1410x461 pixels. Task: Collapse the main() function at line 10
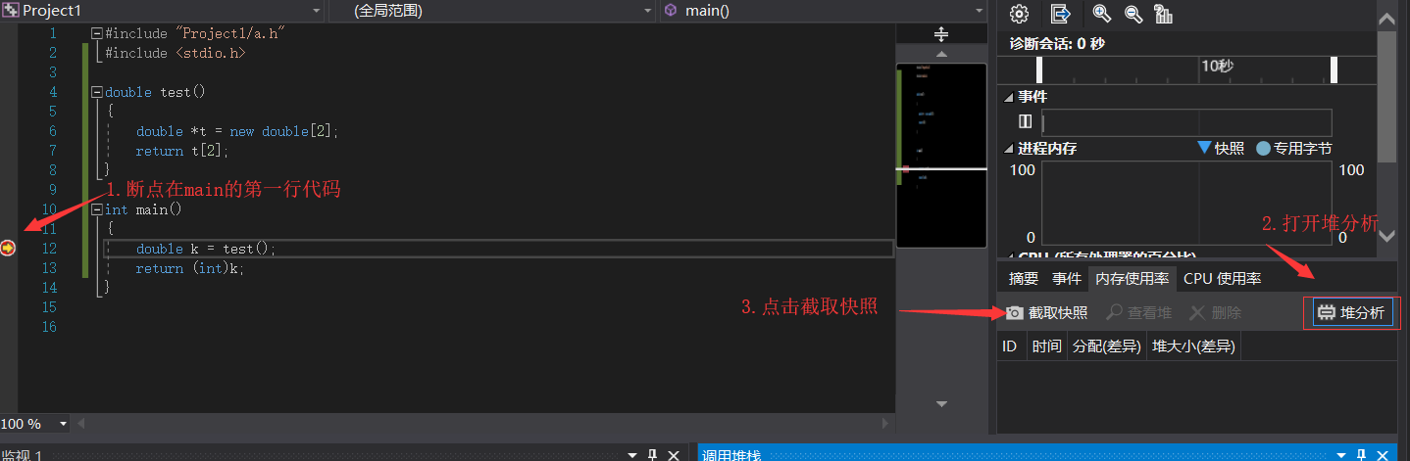pyautogui.click(x=96, y=209)
